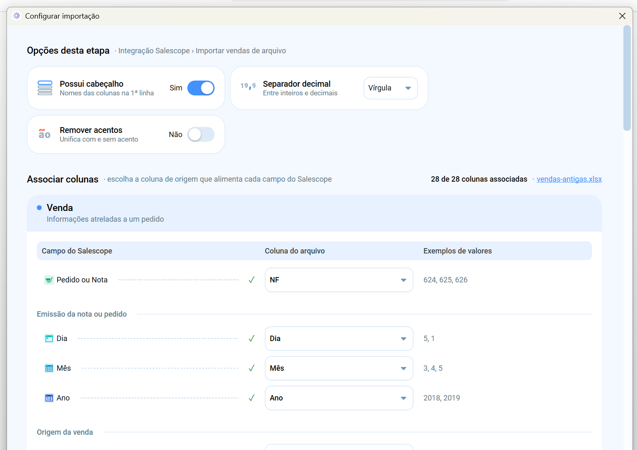Click the green checkmark in the Pedido ou Nota row

[252, 280]
